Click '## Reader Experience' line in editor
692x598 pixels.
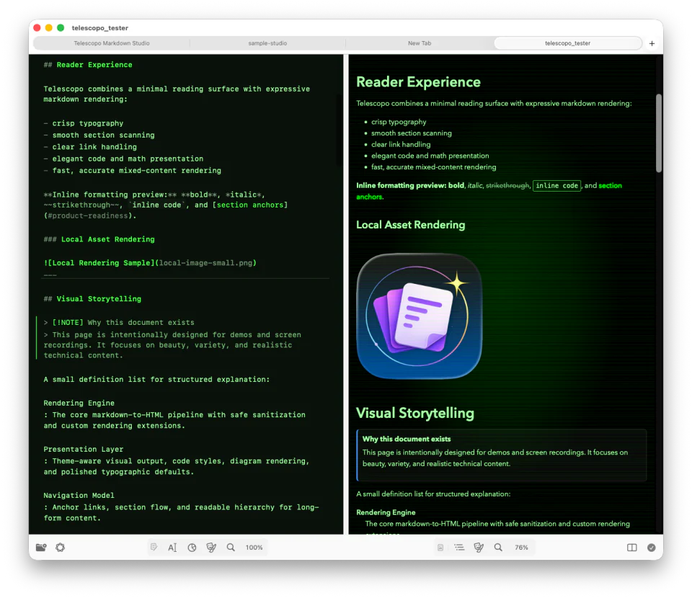click(x=88, y=65)
